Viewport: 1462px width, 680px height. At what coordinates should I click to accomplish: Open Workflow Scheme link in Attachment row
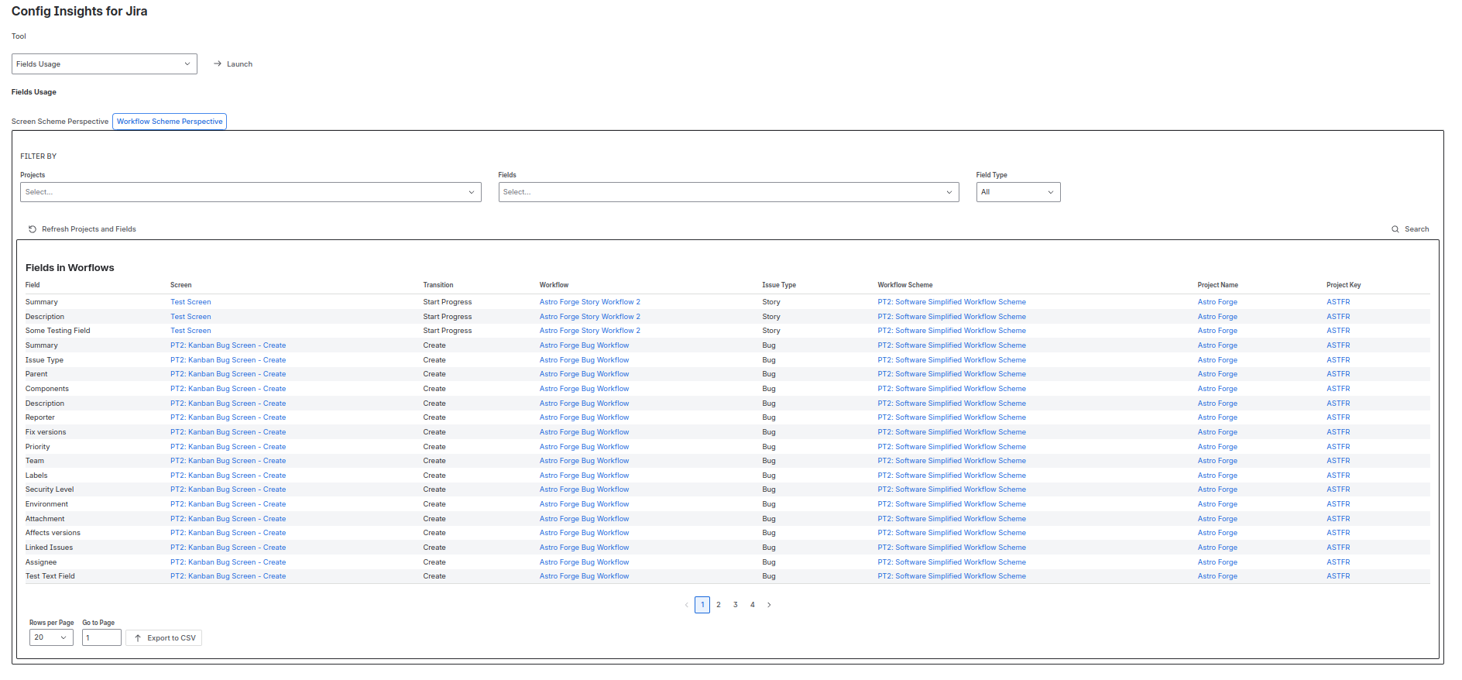click(952, 519)
